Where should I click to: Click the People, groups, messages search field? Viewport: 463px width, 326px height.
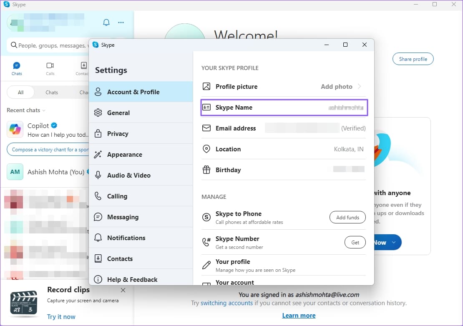tap(50, 45)
